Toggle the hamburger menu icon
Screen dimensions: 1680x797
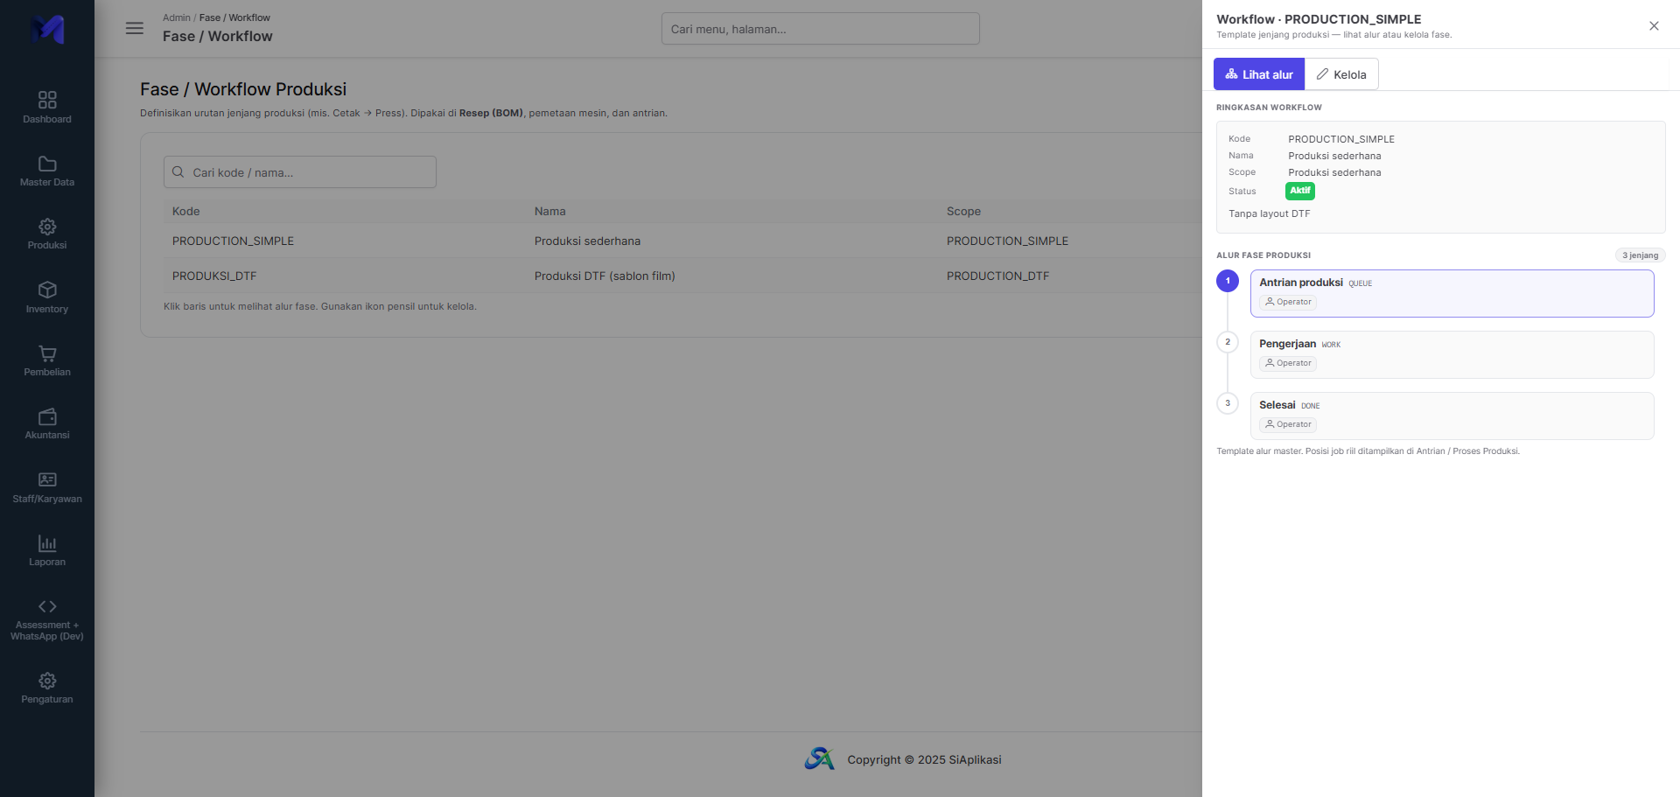[135, 28]
